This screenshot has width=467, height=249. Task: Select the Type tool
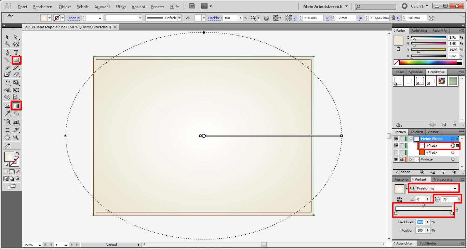click(16, 52)
